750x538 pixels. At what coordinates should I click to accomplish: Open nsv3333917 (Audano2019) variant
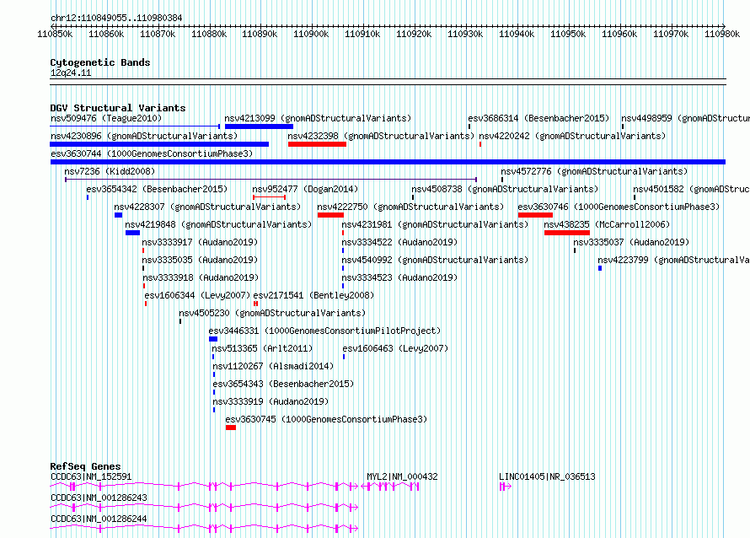[x=200, y=242]
